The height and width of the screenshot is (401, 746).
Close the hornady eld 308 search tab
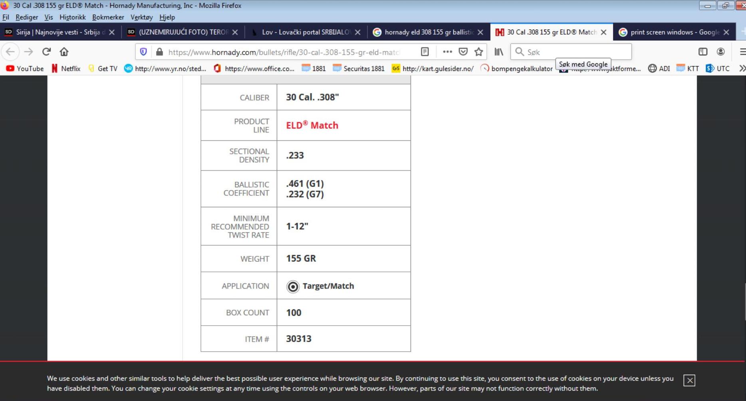click(480, 32)
